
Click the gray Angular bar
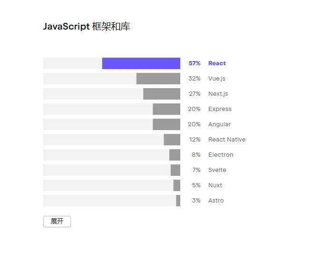click(166, 124)
